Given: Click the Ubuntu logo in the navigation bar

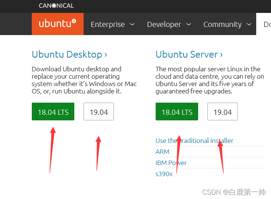Looking at the screenshot, I should (58, 24).
